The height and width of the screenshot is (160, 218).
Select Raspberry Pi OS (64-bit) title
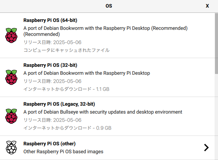(50, 20)
